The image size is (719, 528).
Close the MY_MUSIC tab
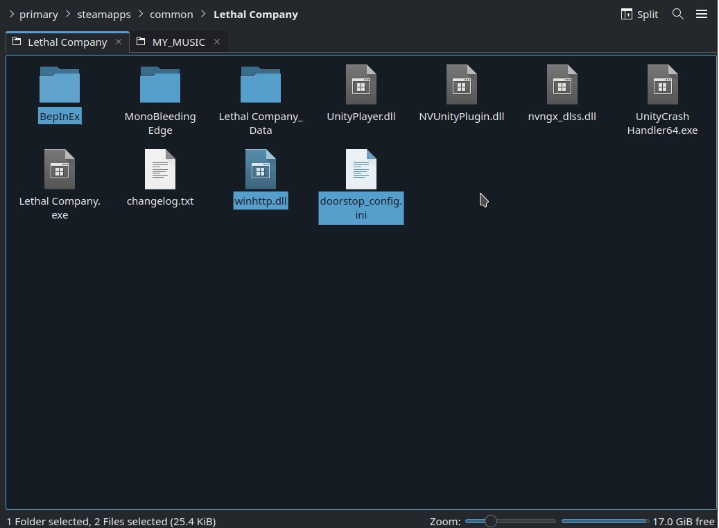click(217, 42)
